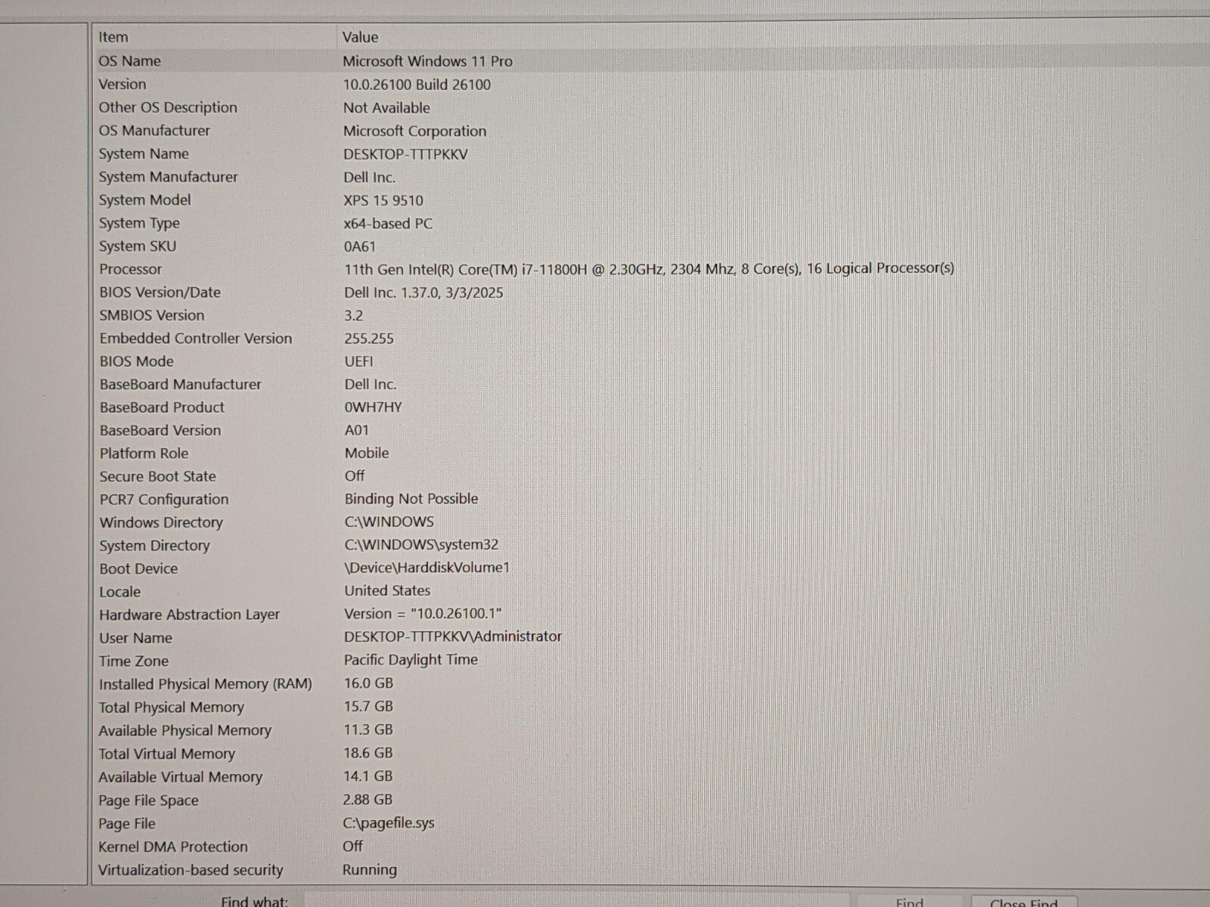The width and height of the screenshot is (1210, 907).
Task: Select the System SKU row
Action: click(x=650, y=246)
